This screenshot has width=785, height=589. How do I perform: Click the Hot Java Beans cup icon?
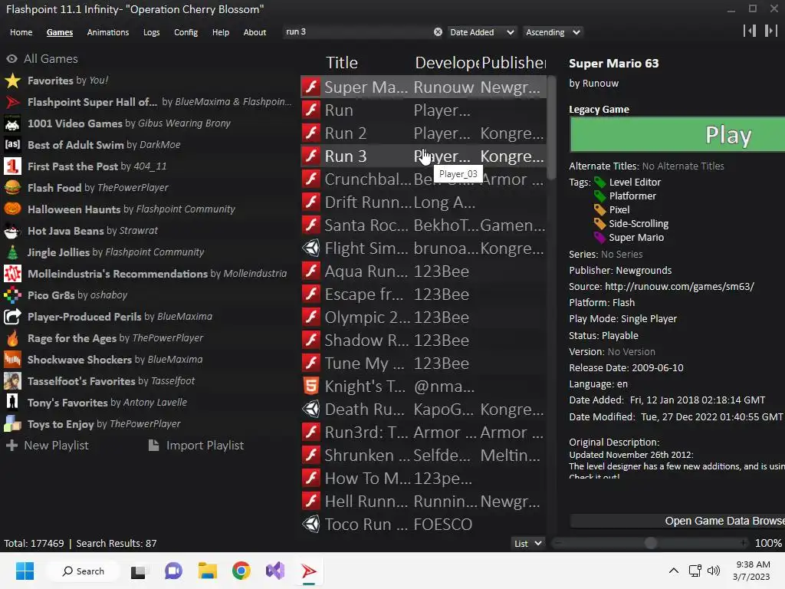[12, 231]
